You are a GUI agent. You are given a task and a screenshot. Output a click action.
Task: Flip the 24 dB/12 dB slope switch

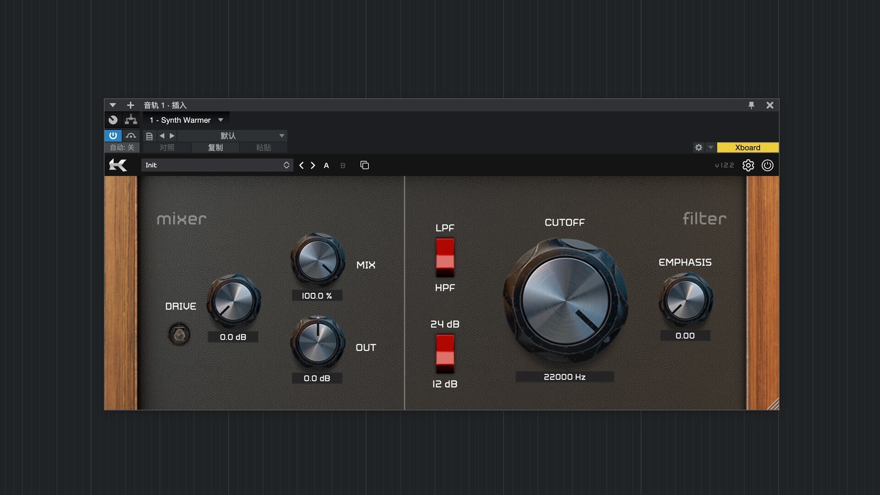click(x=445, y=353)
